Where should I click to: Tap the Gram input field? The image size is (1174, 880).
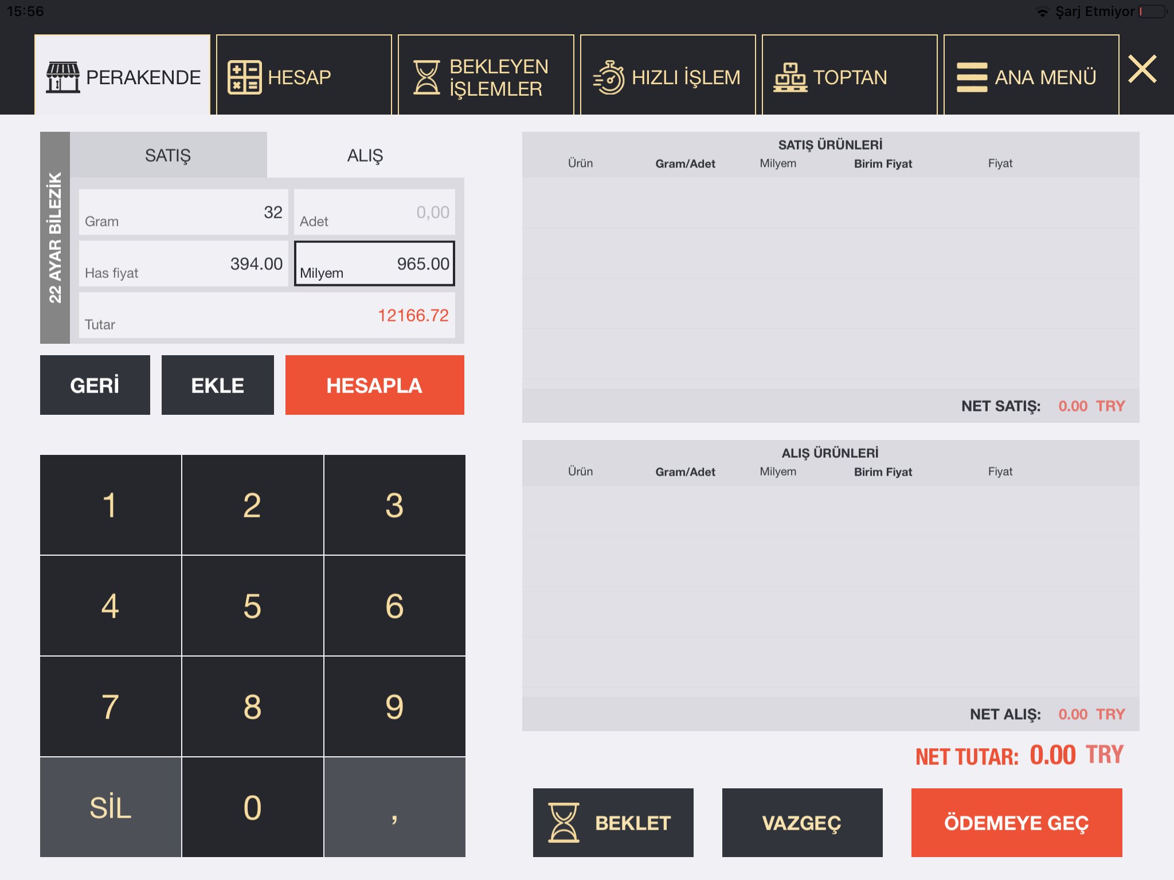183,212
